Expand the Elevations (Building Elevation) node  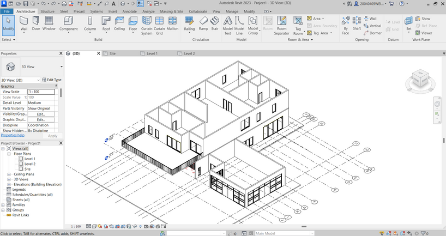pyautogui.click(x=9, y=184)
